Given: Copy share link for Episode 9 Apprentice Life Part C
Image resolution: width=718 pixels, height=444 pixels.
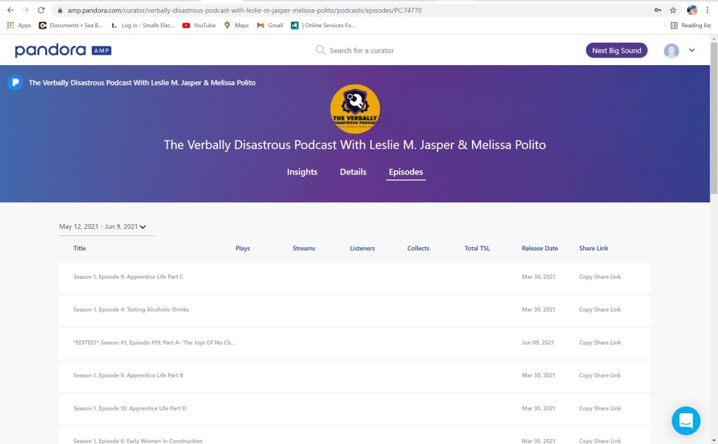Looking at the screenshot, I should (600, 277).
